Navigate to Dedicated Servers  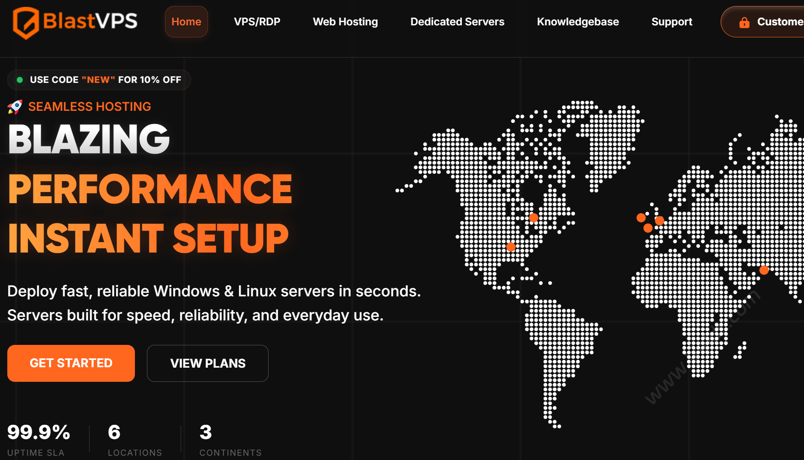tap(457, 22)
